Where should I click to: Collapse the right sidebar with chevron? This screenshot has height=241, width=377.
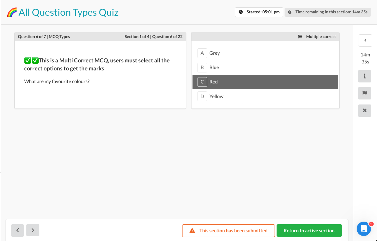(365, 40)
